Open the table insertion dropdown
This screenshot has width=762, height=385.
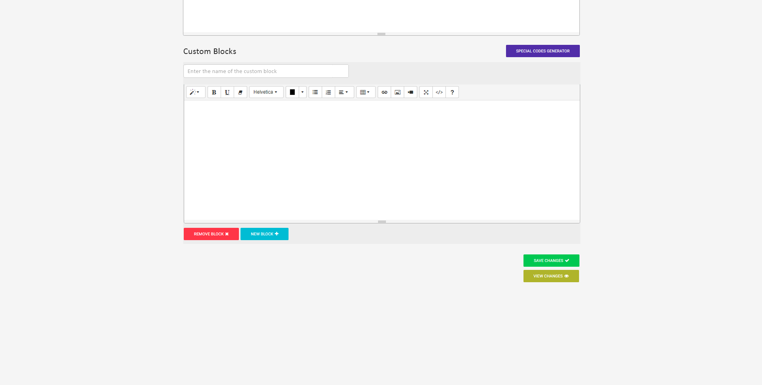(x=365, y=92)
